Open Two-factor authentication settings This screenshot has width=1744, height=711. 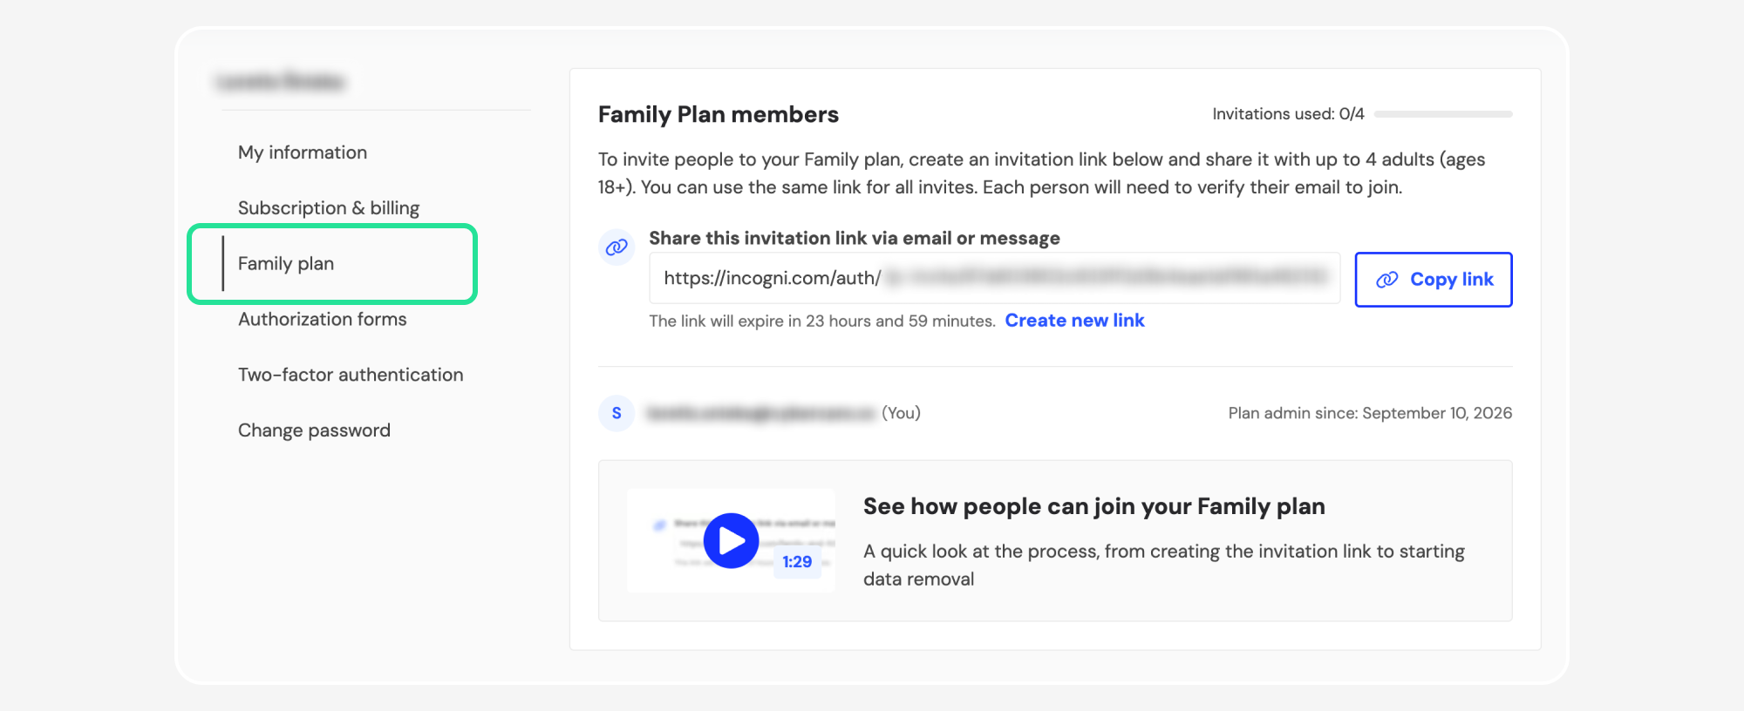[x=351, y=375]
